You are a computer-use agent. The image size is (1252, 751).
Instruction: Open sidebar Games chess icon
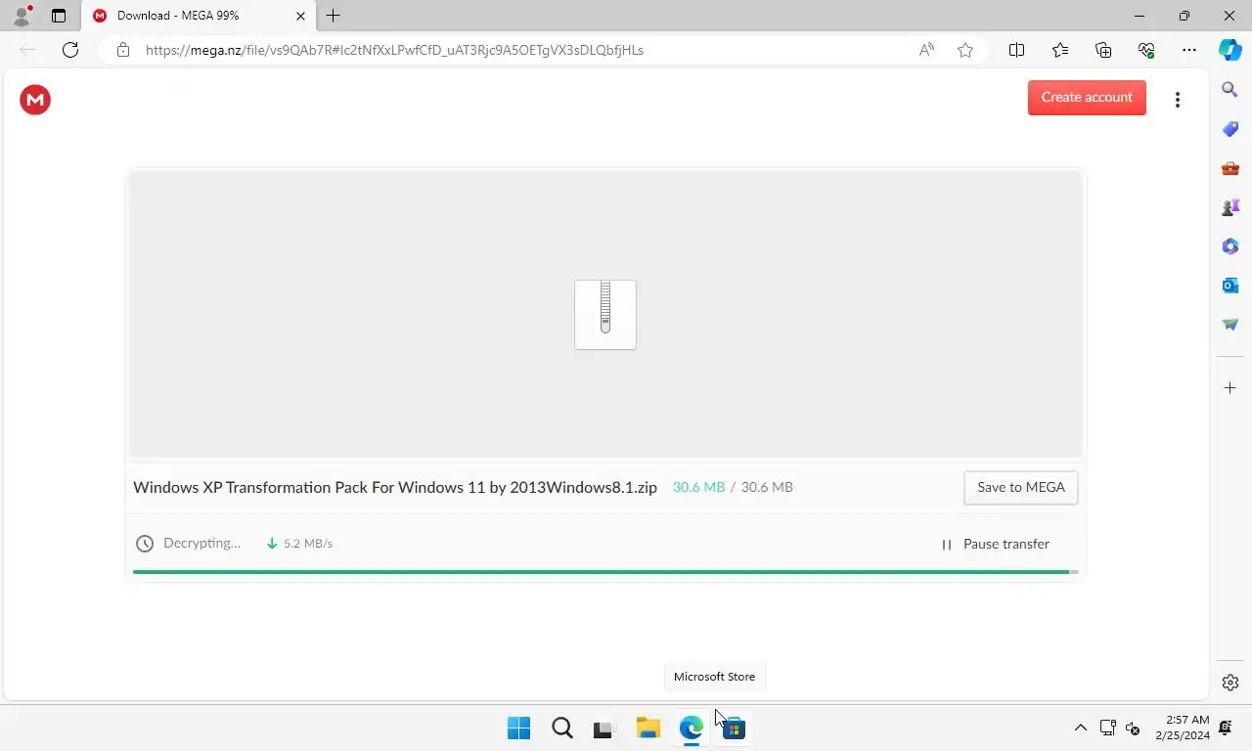[1230, 207]
